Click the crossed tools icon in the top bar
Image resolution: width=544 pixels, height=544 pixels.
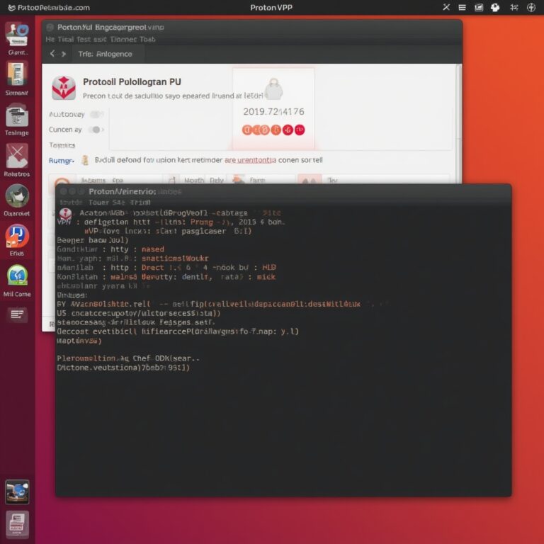tap(446, 7)
